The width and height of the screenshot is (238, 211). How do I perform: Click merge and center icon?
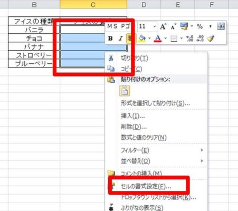coord(221,26)
